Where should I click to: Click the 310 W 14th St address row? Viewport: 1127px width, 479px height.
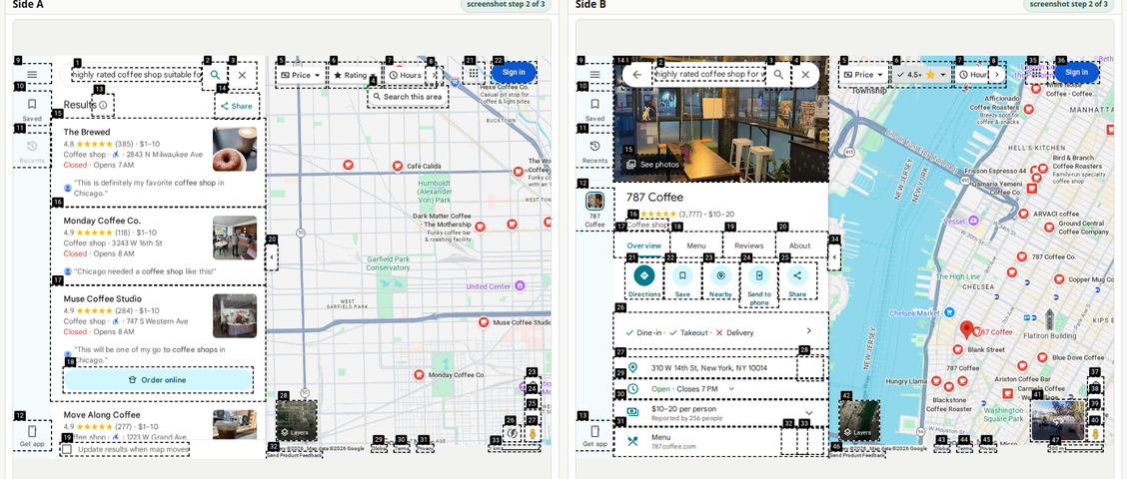click(x=721, y=367)
